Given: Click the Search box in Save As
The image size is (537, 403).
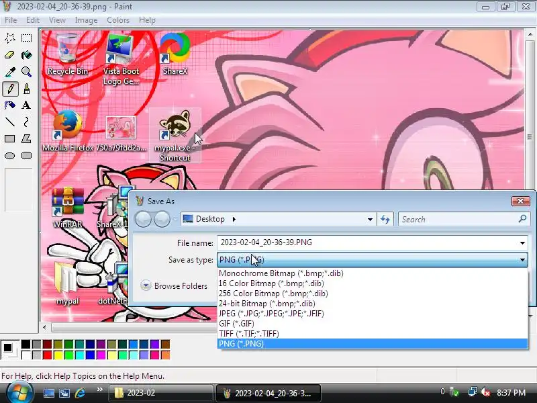Looking at the screenshot, I should pos(459,220).
